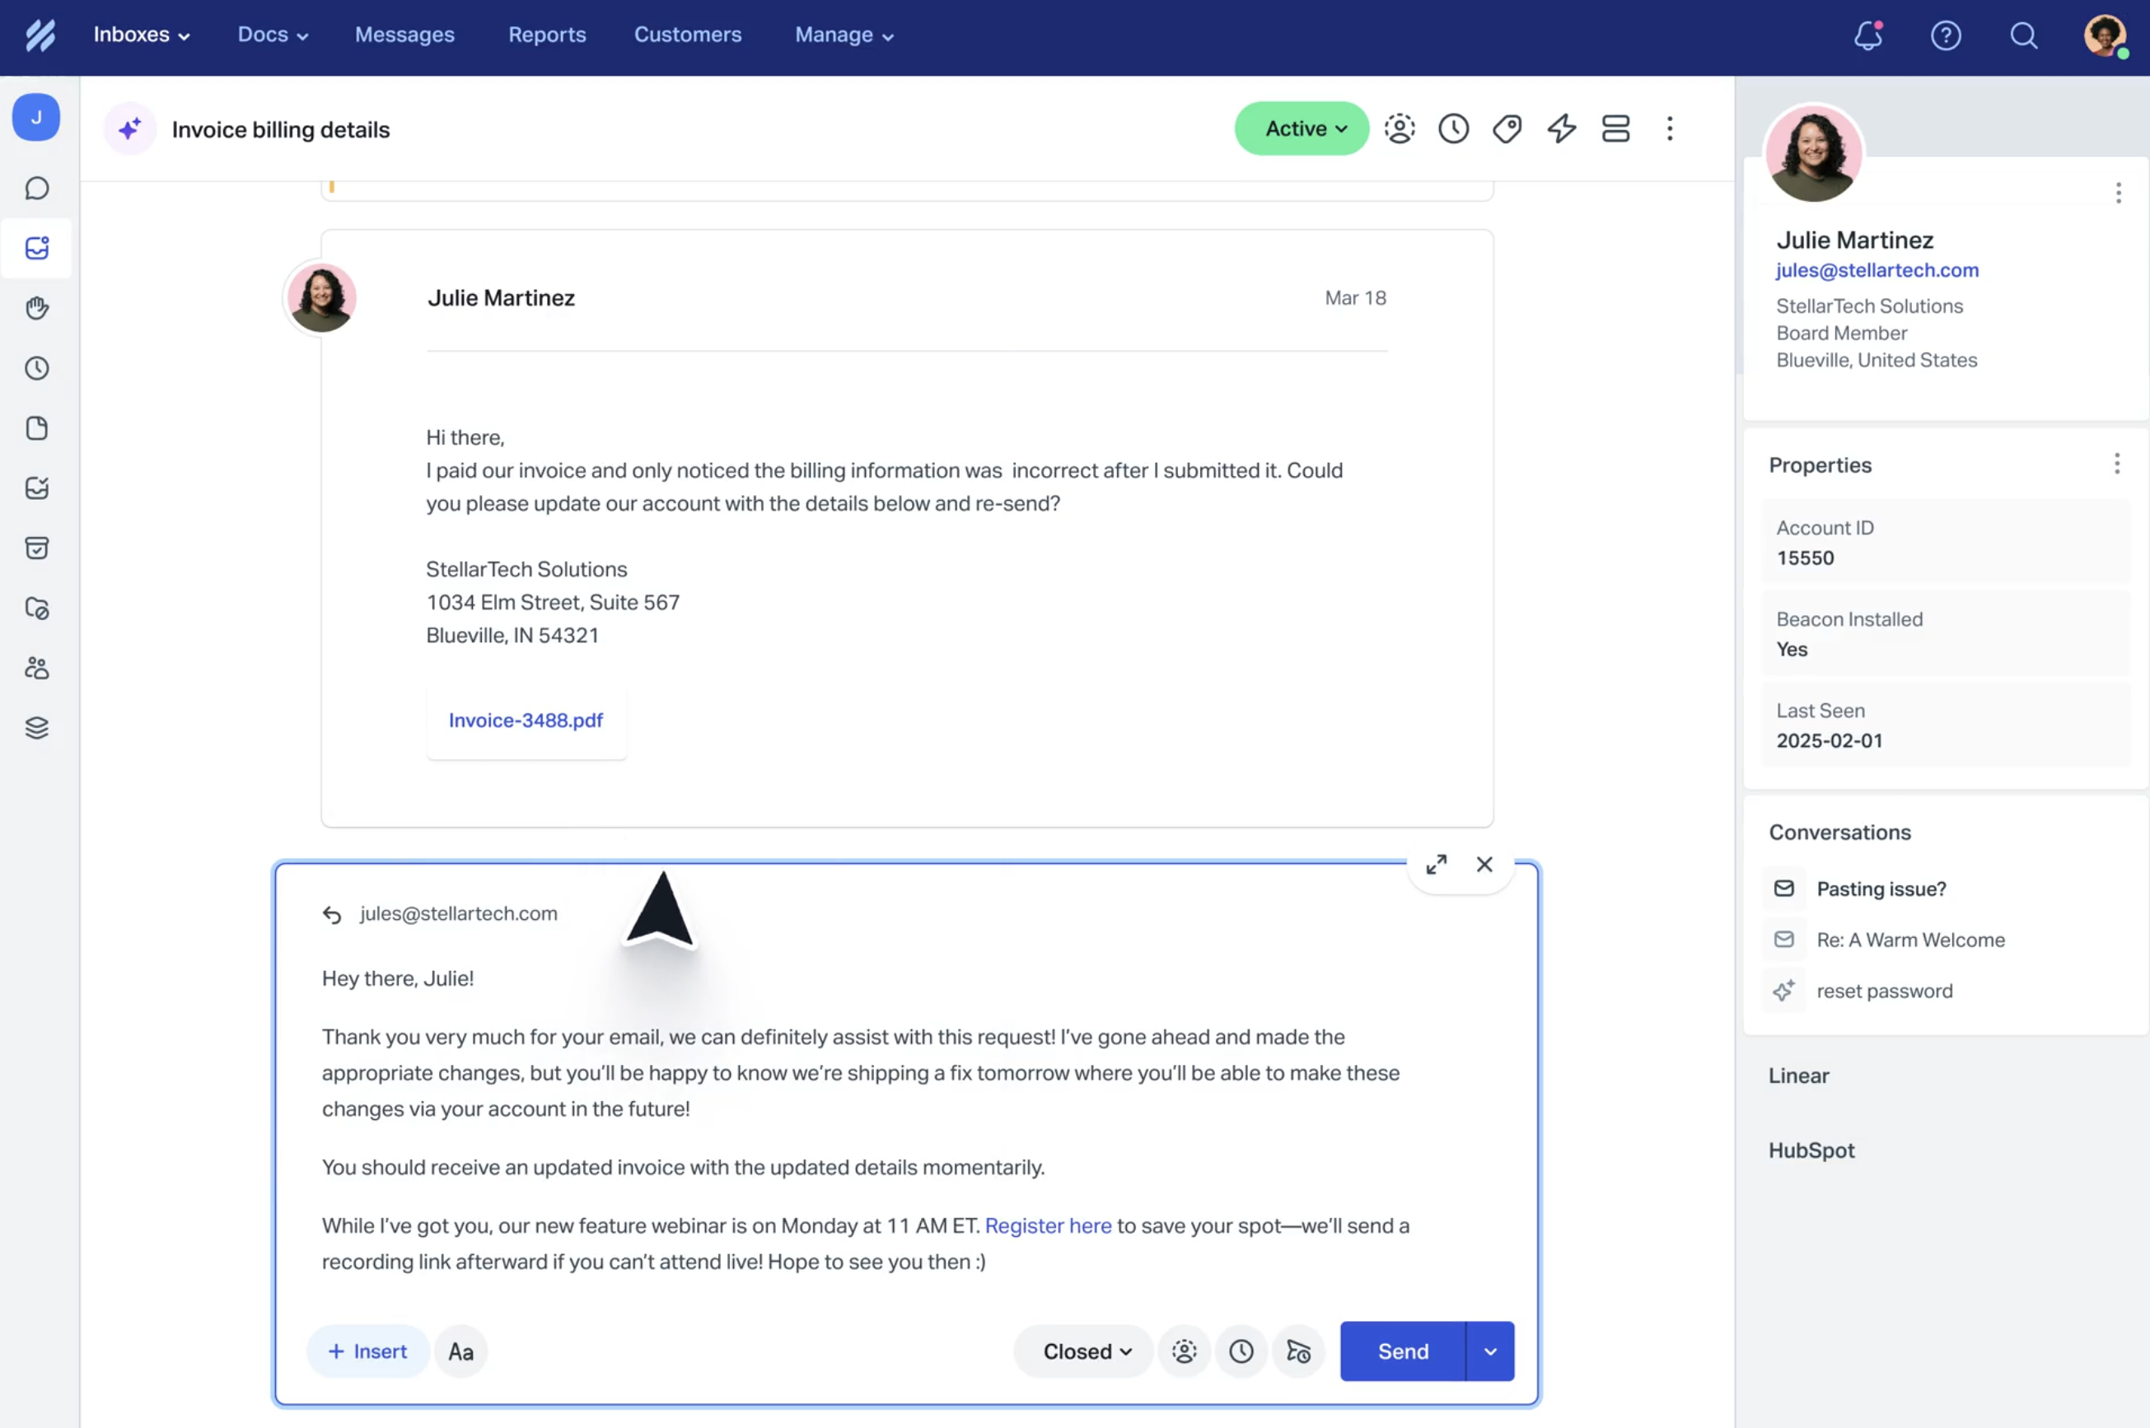Viewport: 2150px width, 1428px height.
Task: Go to the Reports tab
Action: pos(547,35)
